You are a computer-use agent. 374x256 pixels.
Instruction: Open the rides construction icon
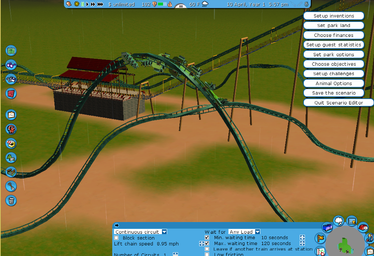point(11,129)
